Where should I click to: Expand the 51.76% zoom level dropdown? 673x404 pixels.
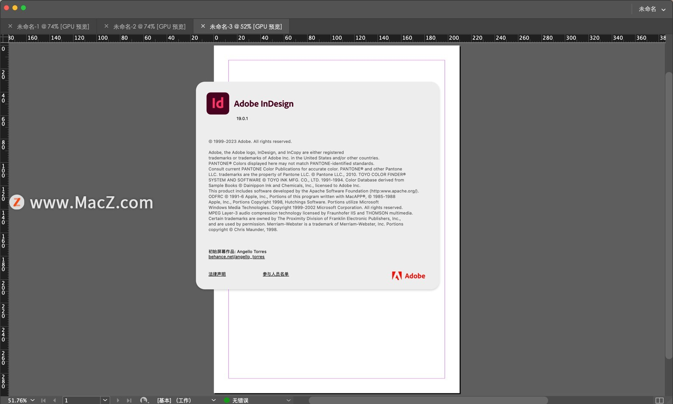point(33,400)
